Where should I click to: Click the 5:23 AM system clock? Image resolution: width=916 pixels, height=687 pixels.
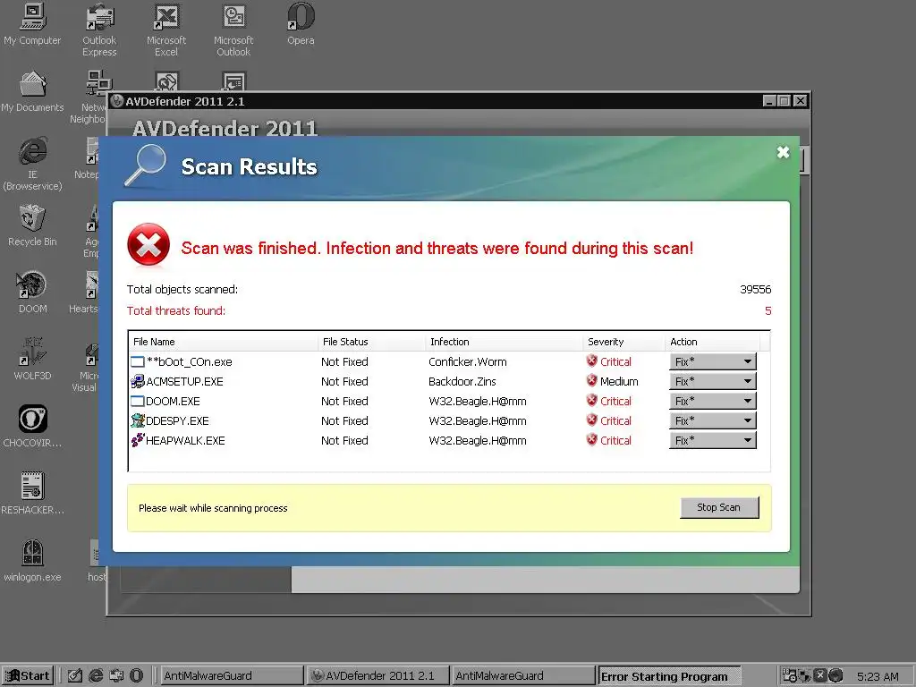tap(878, 676)
